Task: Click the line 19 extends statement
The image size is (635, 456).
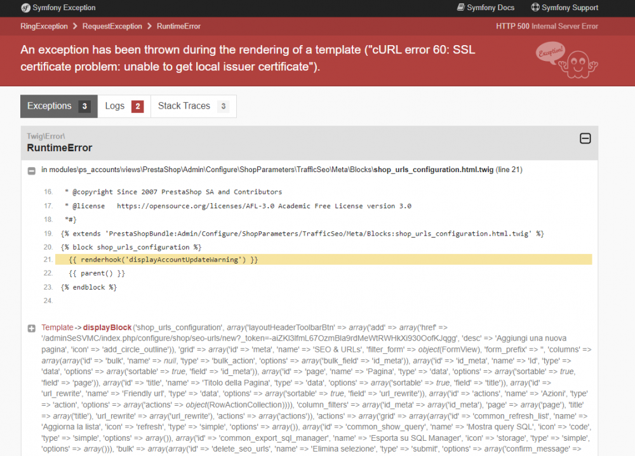Action: pyautogui.click(x=302, y=234)
